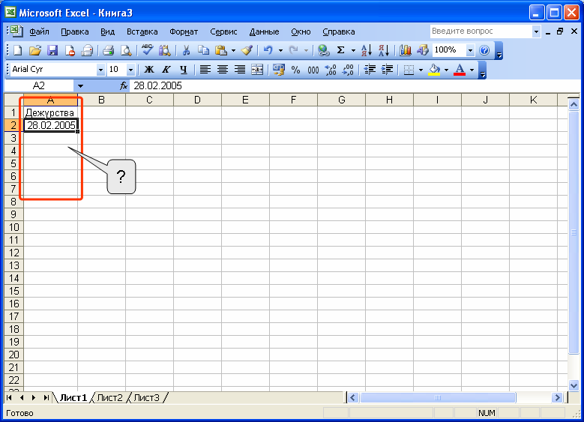Select the row 10 header
This screenshot has width=584, height=422.
pyautogui.click(x=12, y=227)
